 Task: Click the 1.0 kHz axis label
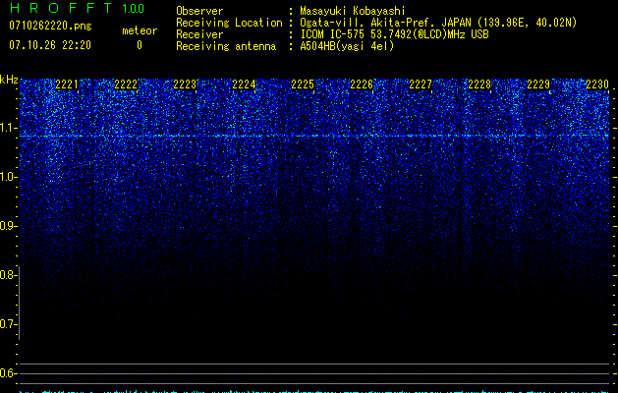point(8,177)
